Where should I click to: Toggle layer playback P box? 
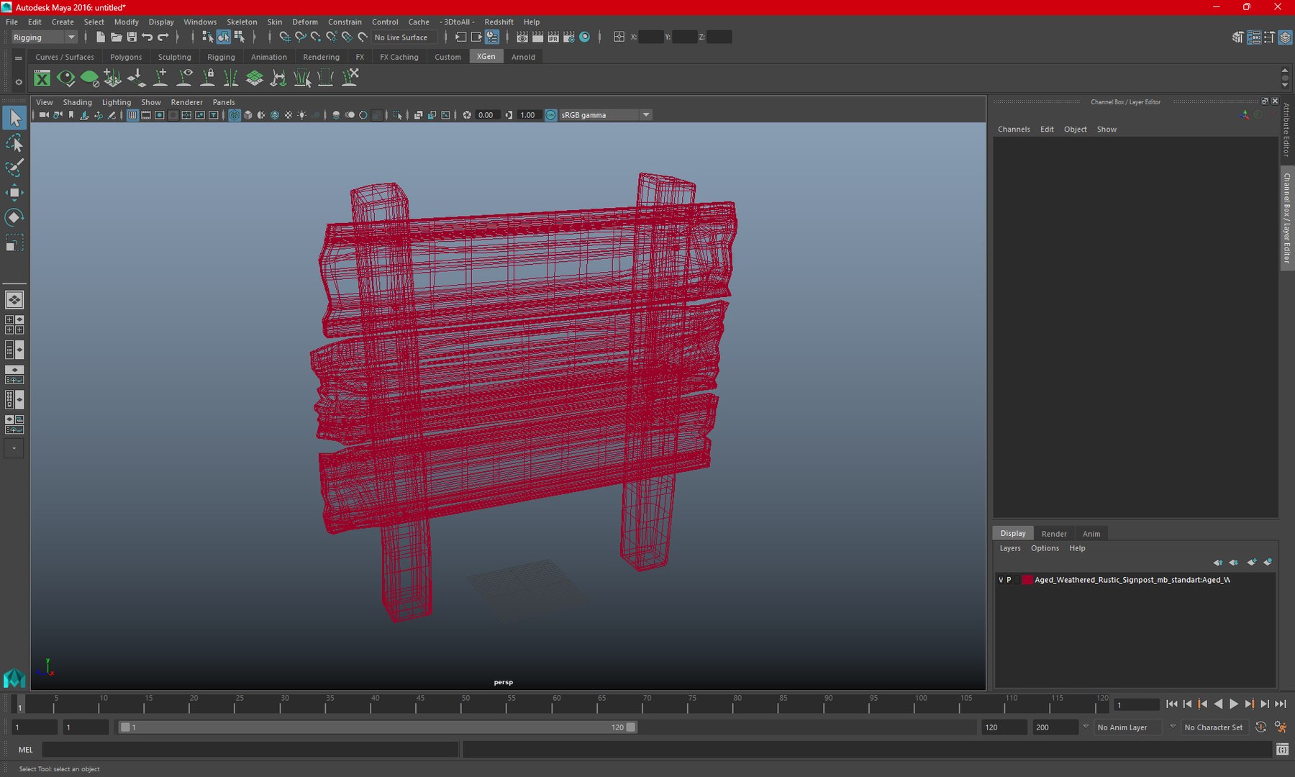click(x=1009, y=580)
